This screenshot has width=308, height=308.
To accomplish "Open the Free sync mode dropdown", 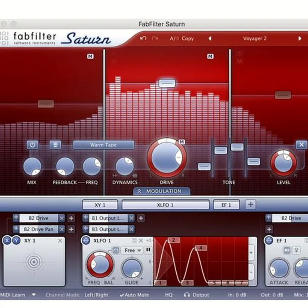I will (132, 250).
